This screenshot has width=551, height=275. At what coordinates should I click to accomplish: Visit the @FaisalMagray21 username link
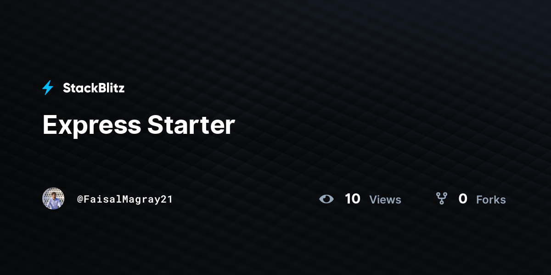pos(125,199)
